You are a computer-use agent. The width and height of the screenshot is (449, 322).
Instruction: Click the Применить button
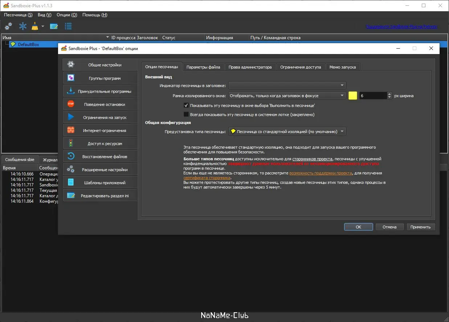[x=421, y=227]
